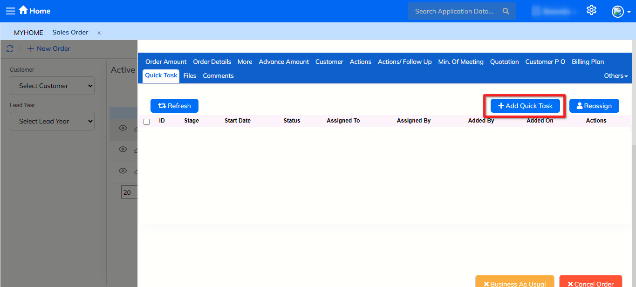Viewport: 636px width, 287px height.
Task: Click the search magnifier icon
Action: pos(506,11)
